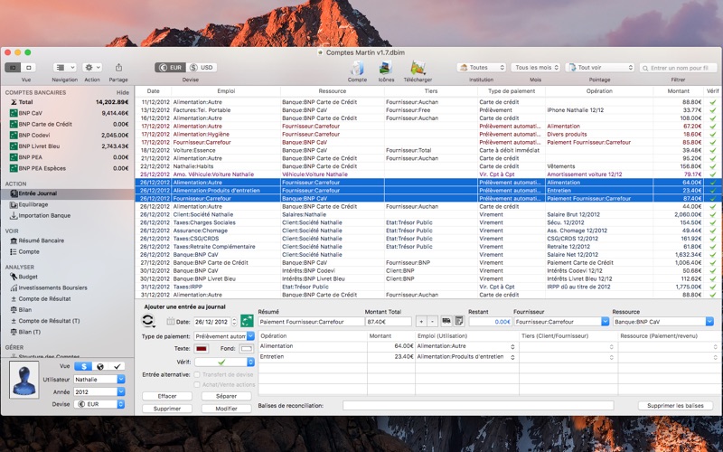Click the truck icon beside Restant
This screenshot has width=723, height=452.
[x=446, y=321]
